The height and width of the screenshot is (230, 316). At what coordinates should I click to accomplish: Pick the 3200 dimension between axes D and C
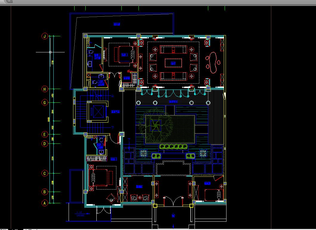coord(53,159)
